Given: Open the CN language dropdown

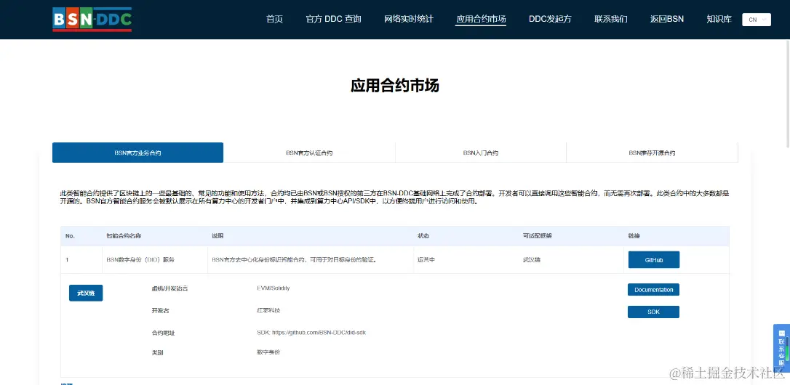Looking at the screenshot, I should [x=757, y=20].
